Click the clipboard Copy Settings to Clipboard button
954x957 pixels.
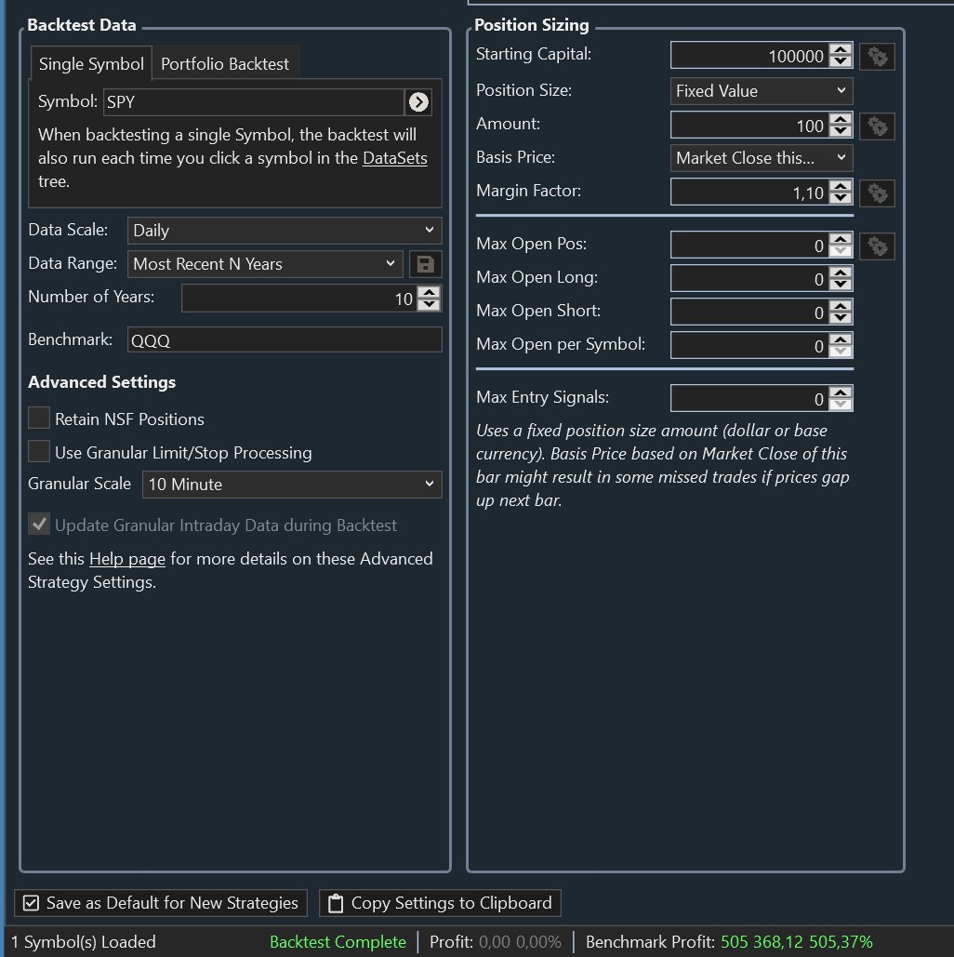click(x=440, y=903)
